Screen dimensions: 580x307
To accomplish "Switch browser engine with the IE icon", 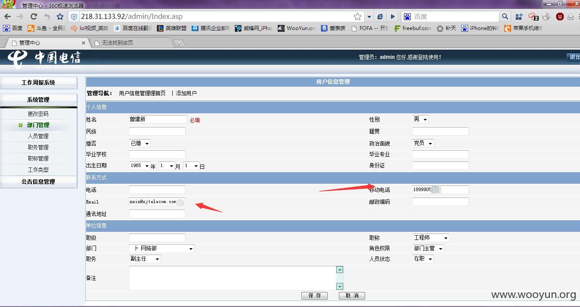I will [380, 16].
